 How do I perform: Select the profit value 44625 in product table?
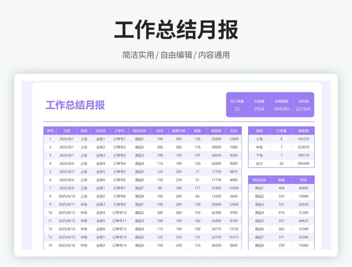point(304,221)
